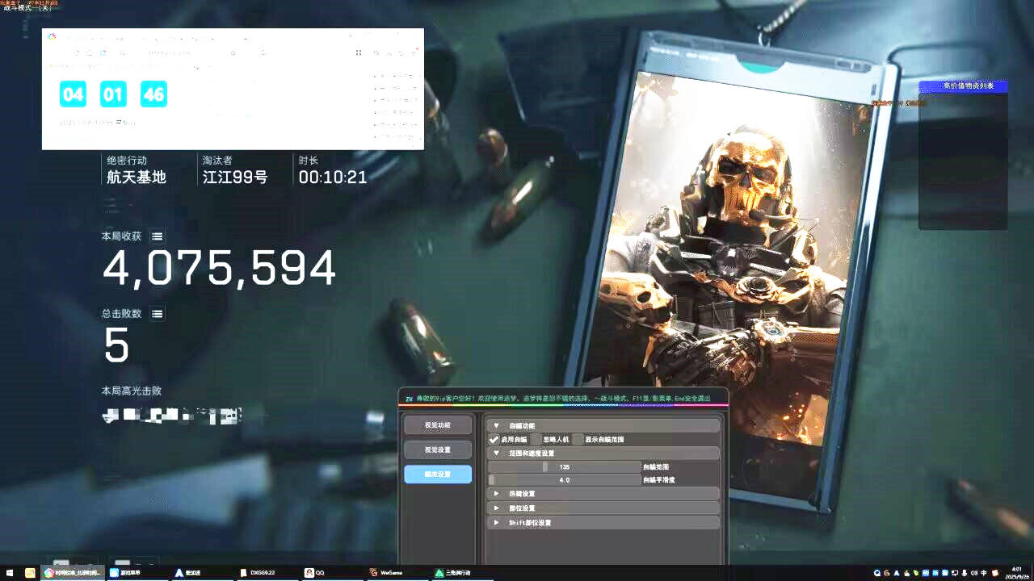Viewport: 1034px width, 581px height.
Task: Expand the 部位设置 section
Action: coord(603,508)
